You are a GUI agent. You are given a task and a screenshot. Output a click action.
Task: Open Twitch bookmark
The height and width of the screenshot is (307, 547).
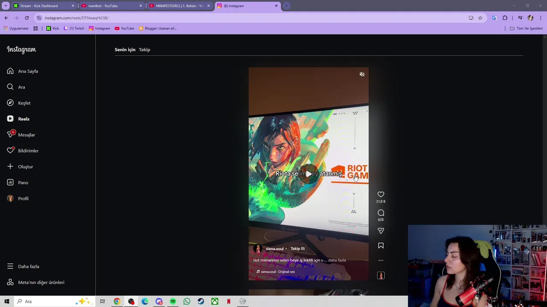(x=74, y=29)
